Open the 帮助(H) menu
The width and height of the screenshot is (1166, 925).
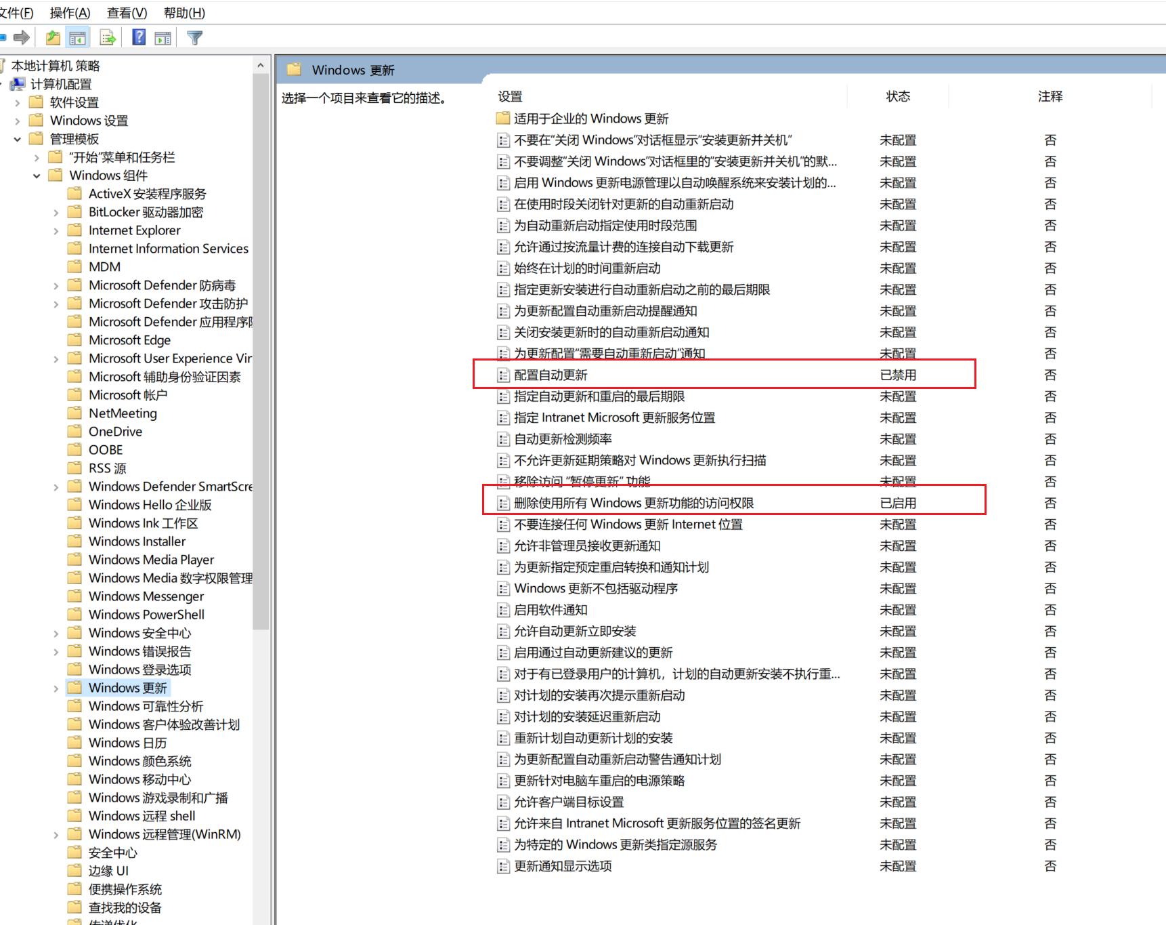[x=184, y=13]
